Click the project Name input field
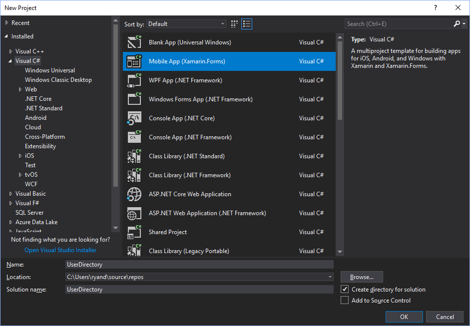Image resolution: width=470 pixels, height=326 pixels. click(199, 264)
